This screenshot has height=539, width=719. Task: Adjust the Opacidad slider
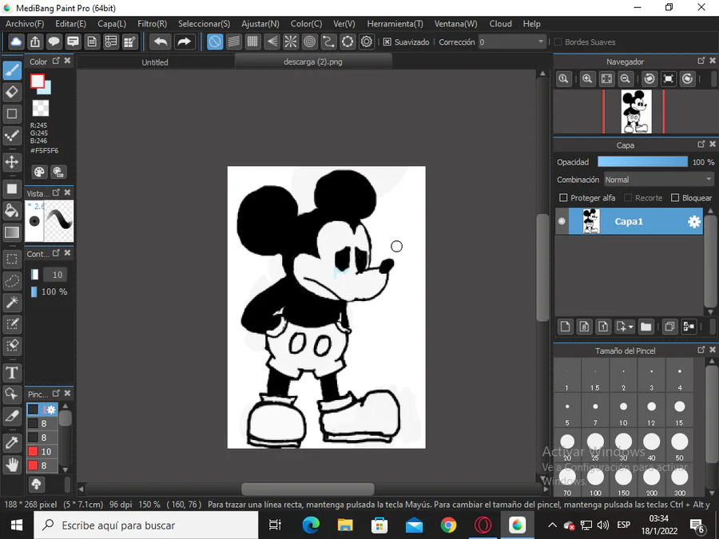(642, 162)
